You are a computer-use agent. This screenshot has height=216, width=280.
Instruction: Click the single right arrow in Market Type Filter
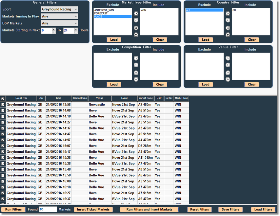tap(136, 14)
